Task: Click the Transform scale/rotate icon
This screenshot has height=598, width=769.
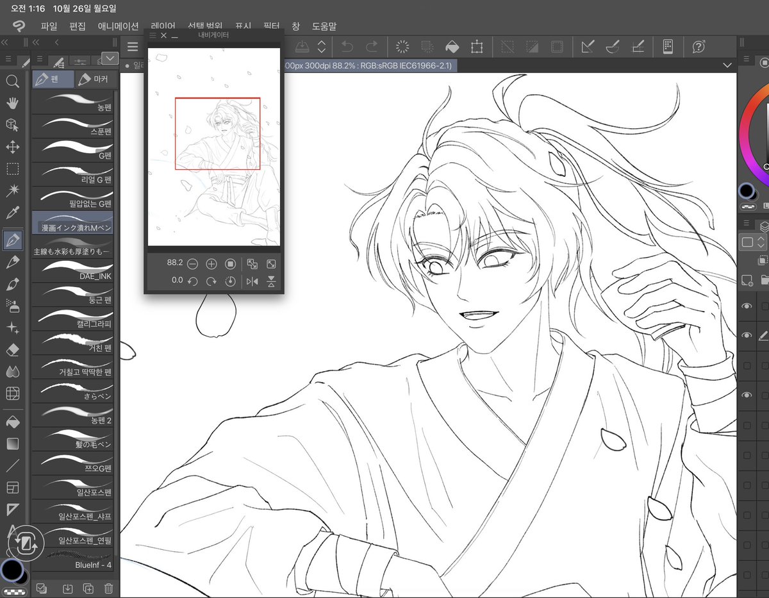Action: (x=476, y=46)
